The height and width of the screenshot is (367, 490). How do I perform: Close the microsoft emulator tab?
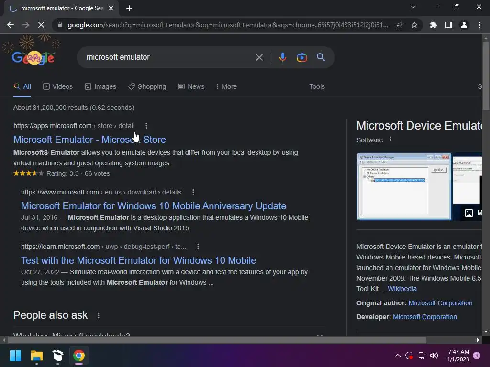(111, 8)
